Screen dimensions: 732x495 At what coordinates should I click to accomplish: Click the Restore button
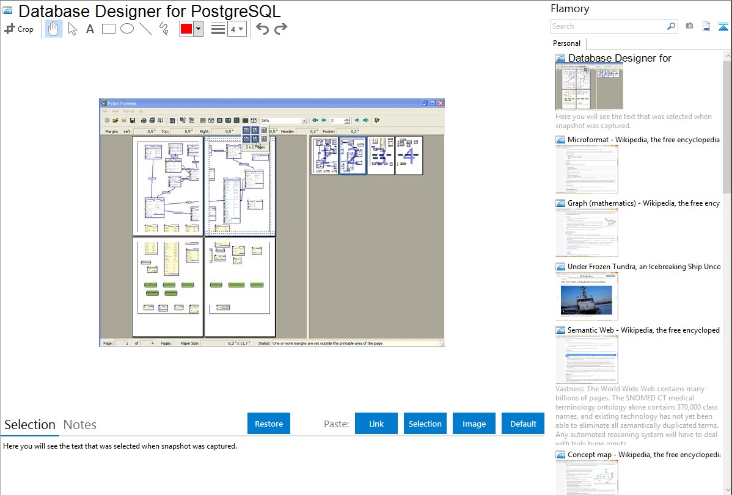[269, 424]
